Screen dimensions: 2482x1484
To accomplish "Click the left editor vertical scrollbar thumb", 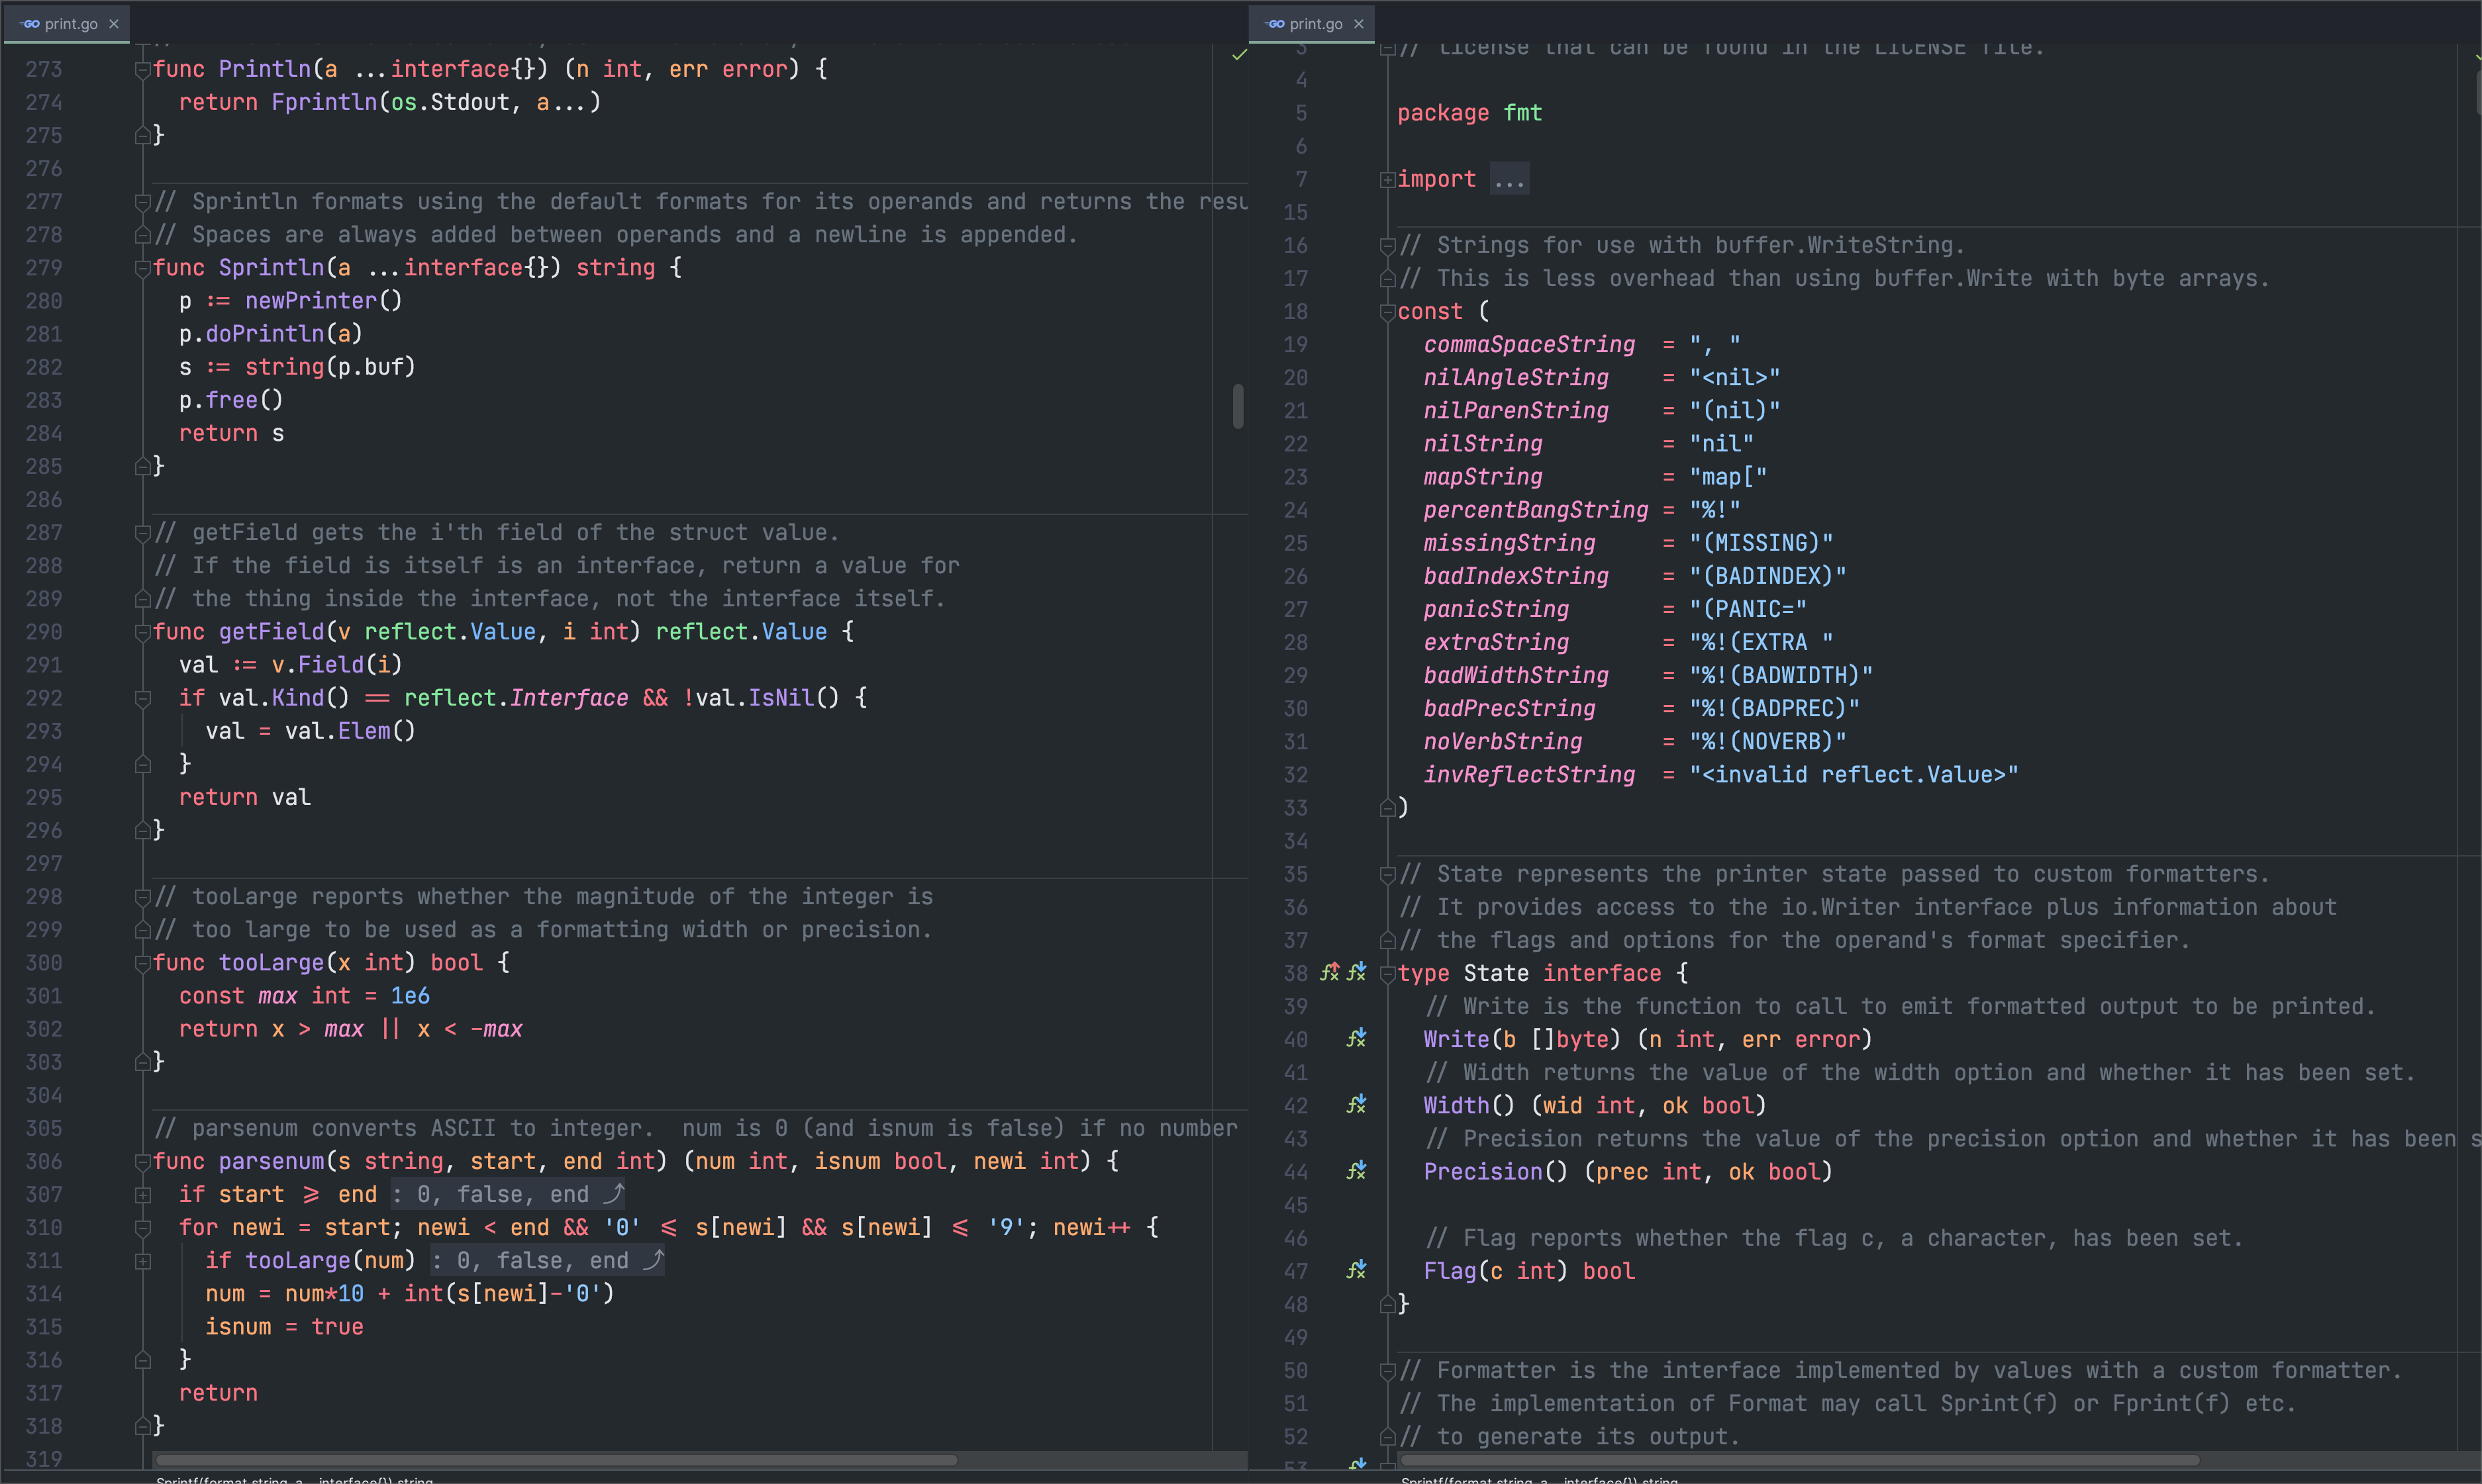I will coord(1238,406).
